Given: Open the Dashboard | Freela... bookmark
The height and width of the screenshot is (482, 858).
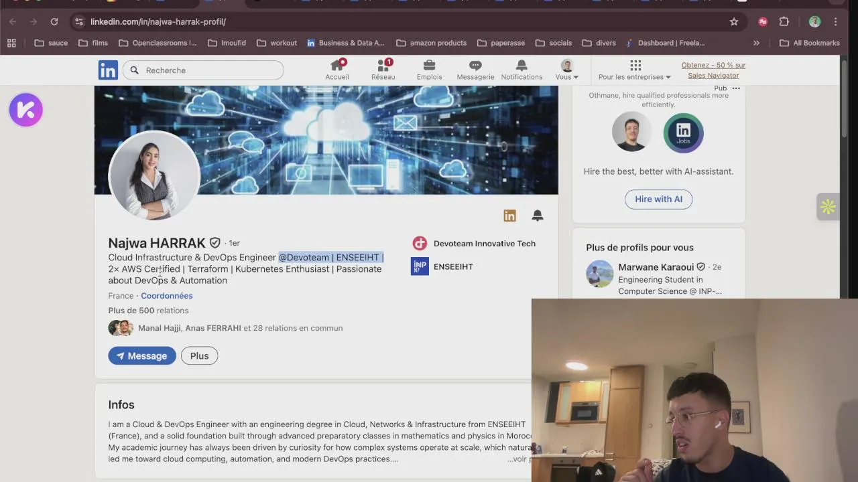Looking at the screenshot, I should tap(664, 43).
